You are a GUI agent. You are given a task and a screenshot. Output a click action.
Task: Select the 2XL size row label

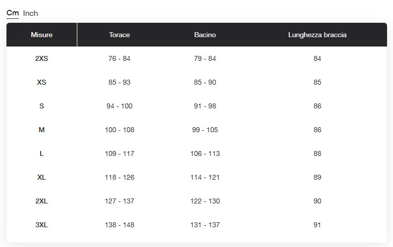tap(42, 201)
